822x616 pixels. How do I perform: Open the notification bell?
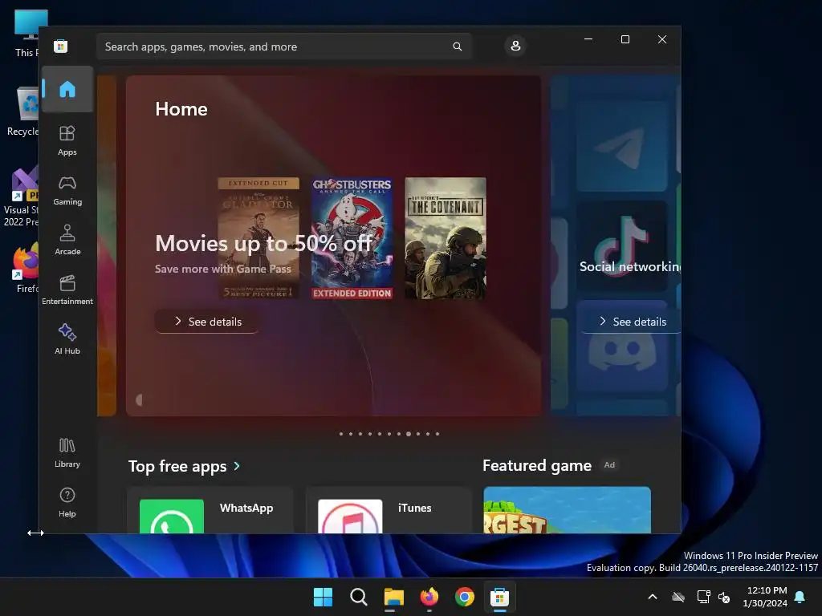point(800,597)
